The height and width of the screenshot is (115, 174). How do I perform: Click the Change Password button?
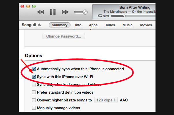pos(64,36)
